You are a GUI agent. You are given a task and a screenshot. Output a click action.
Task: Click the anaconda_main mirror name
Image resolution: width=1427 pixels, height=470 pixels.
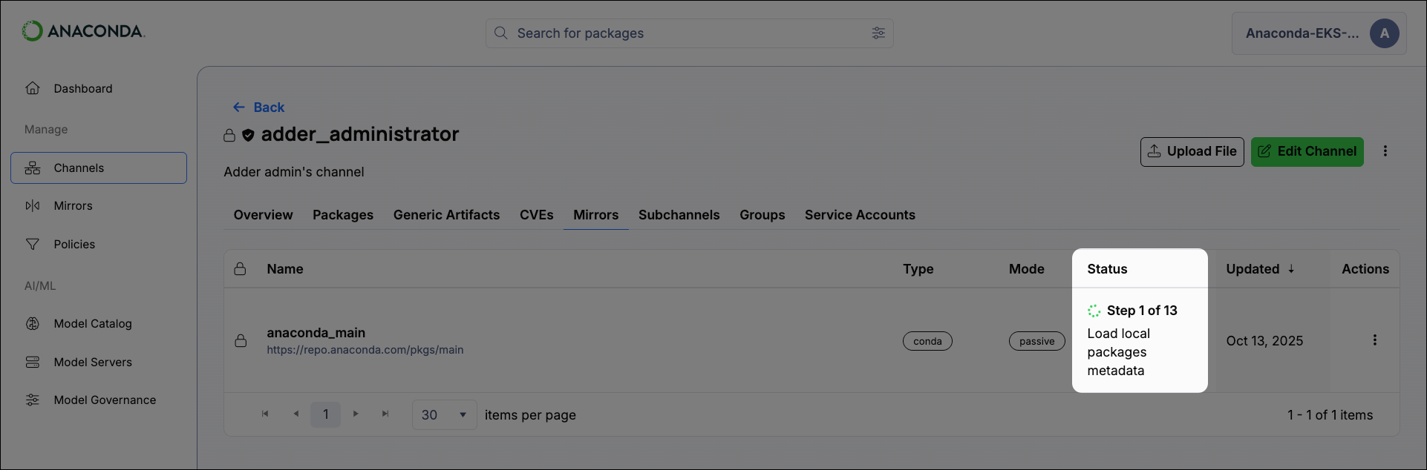pyautogui.click(x=316, y=333)
